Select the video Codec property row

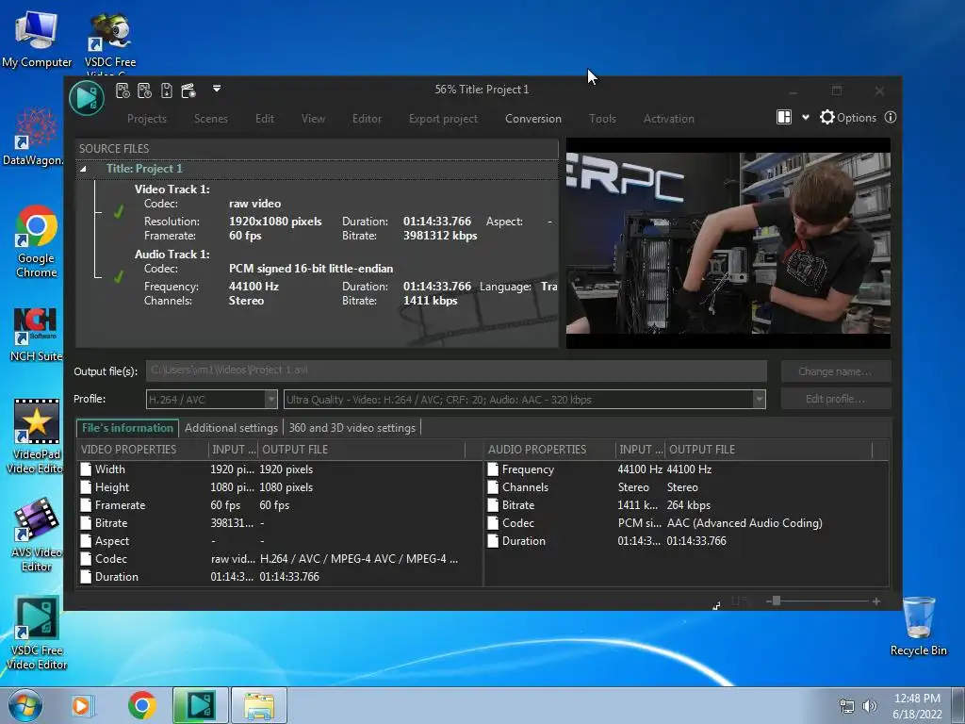[279, 558]
